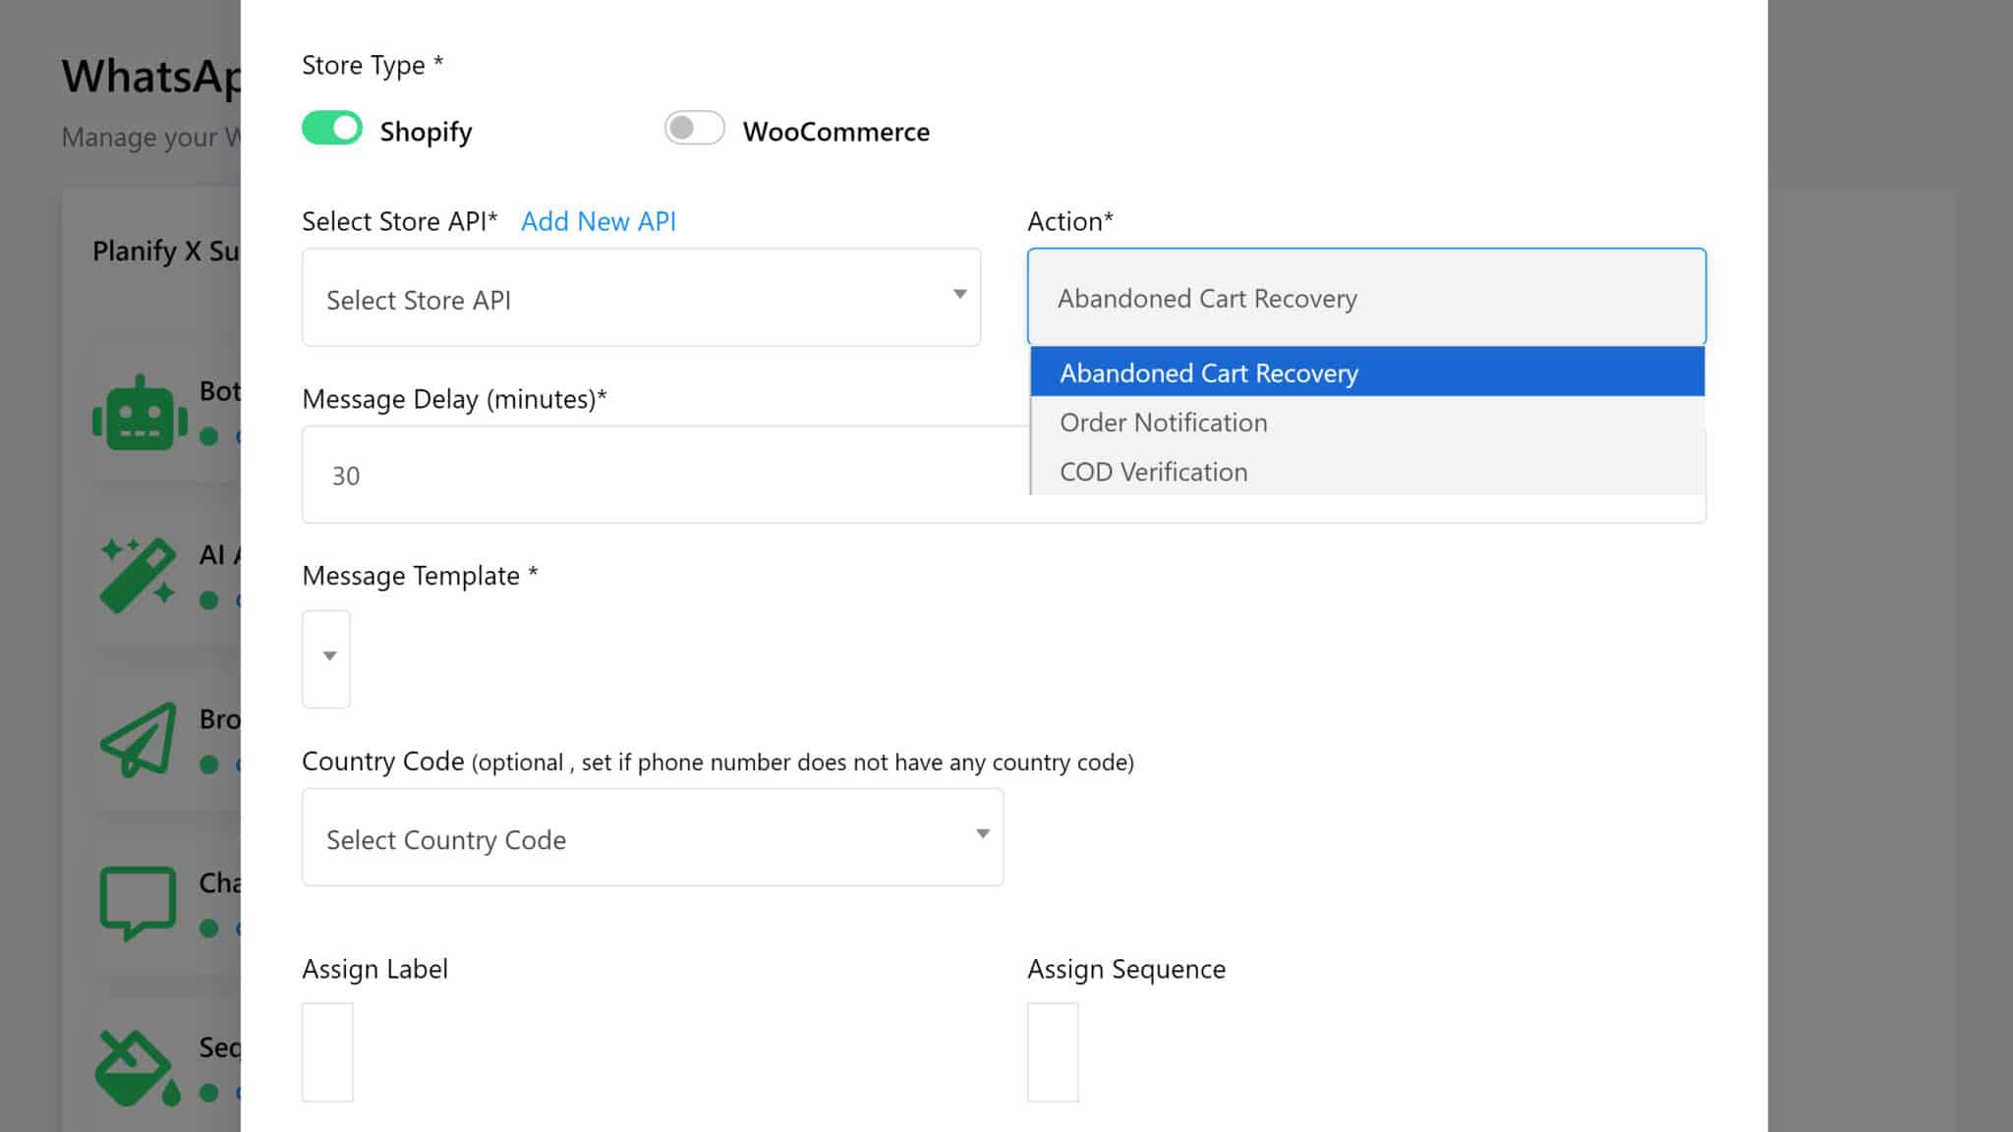This screenshot has width=2013, height=1132.
Task: Click the Action select box
Action: pyautogui.click(x=1365, y=298)
